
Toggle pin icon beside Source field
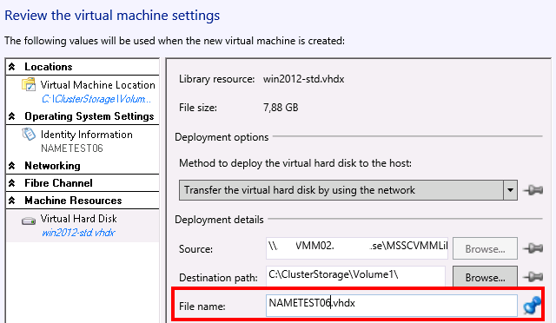[533, 248]
